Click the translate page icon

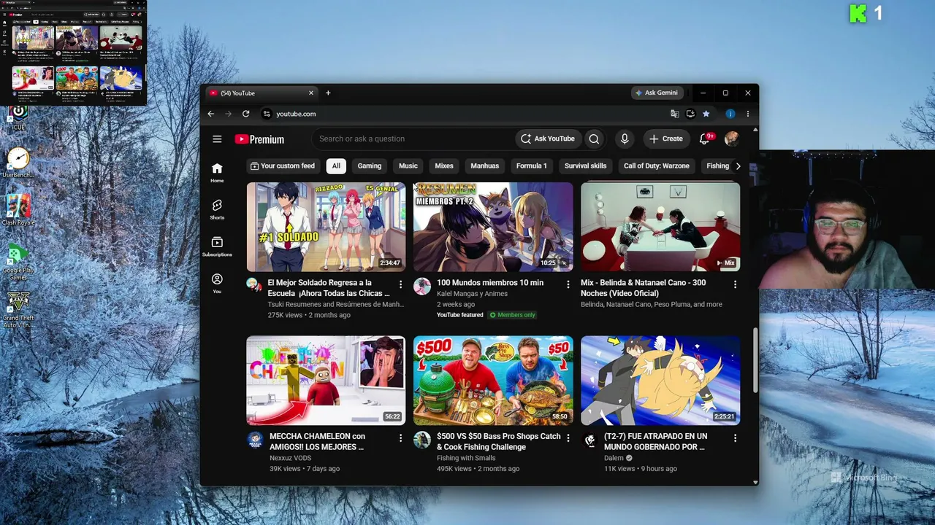pyautogui.click(x=675, y=114)
